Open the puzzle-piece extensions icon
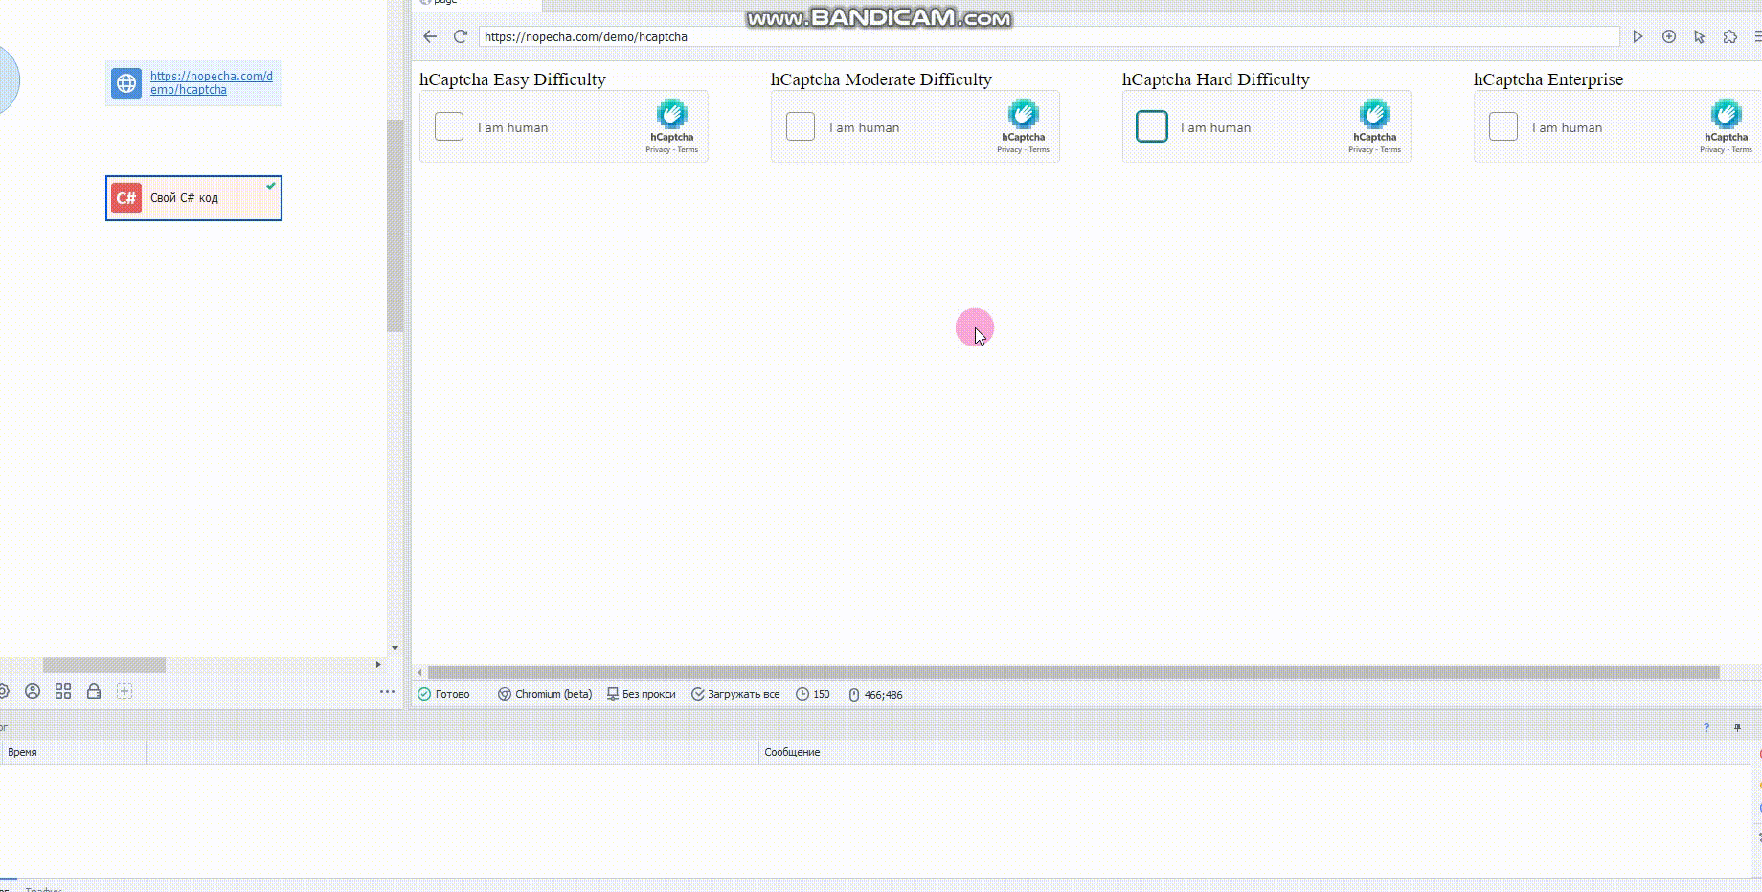1762x892 pixels. tap(1730, 36)
